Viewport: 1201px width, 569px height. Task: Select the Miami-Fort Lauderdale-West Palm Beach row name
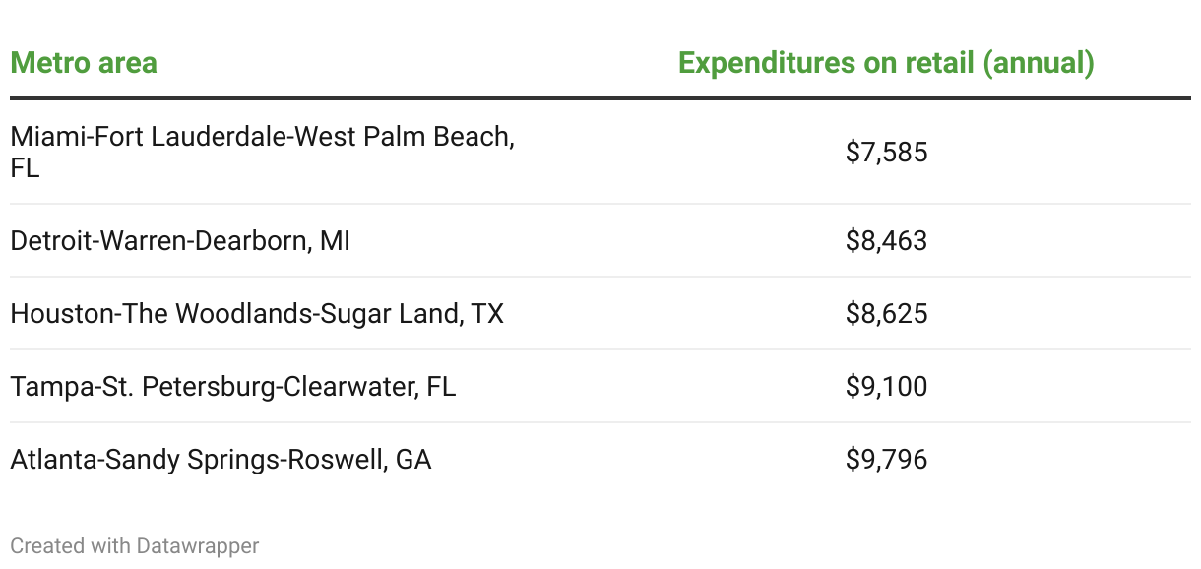(x=262, y=137)
